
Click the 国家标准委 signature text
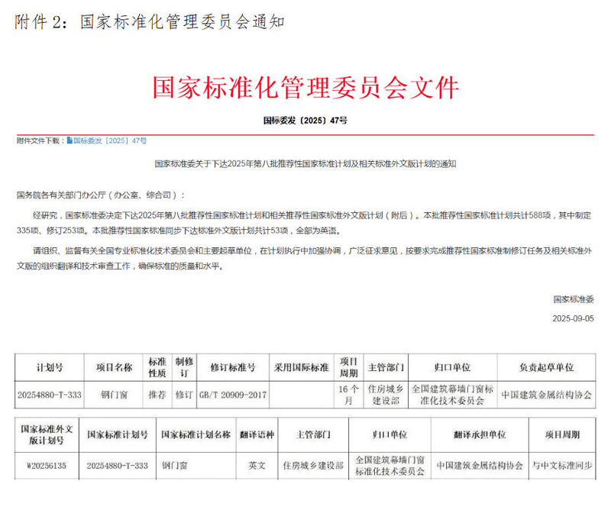(574, 299)
